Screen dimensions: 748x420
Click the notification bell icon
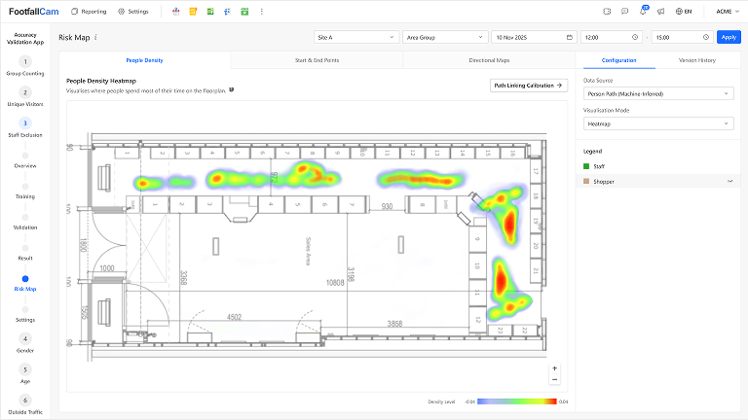642,12
